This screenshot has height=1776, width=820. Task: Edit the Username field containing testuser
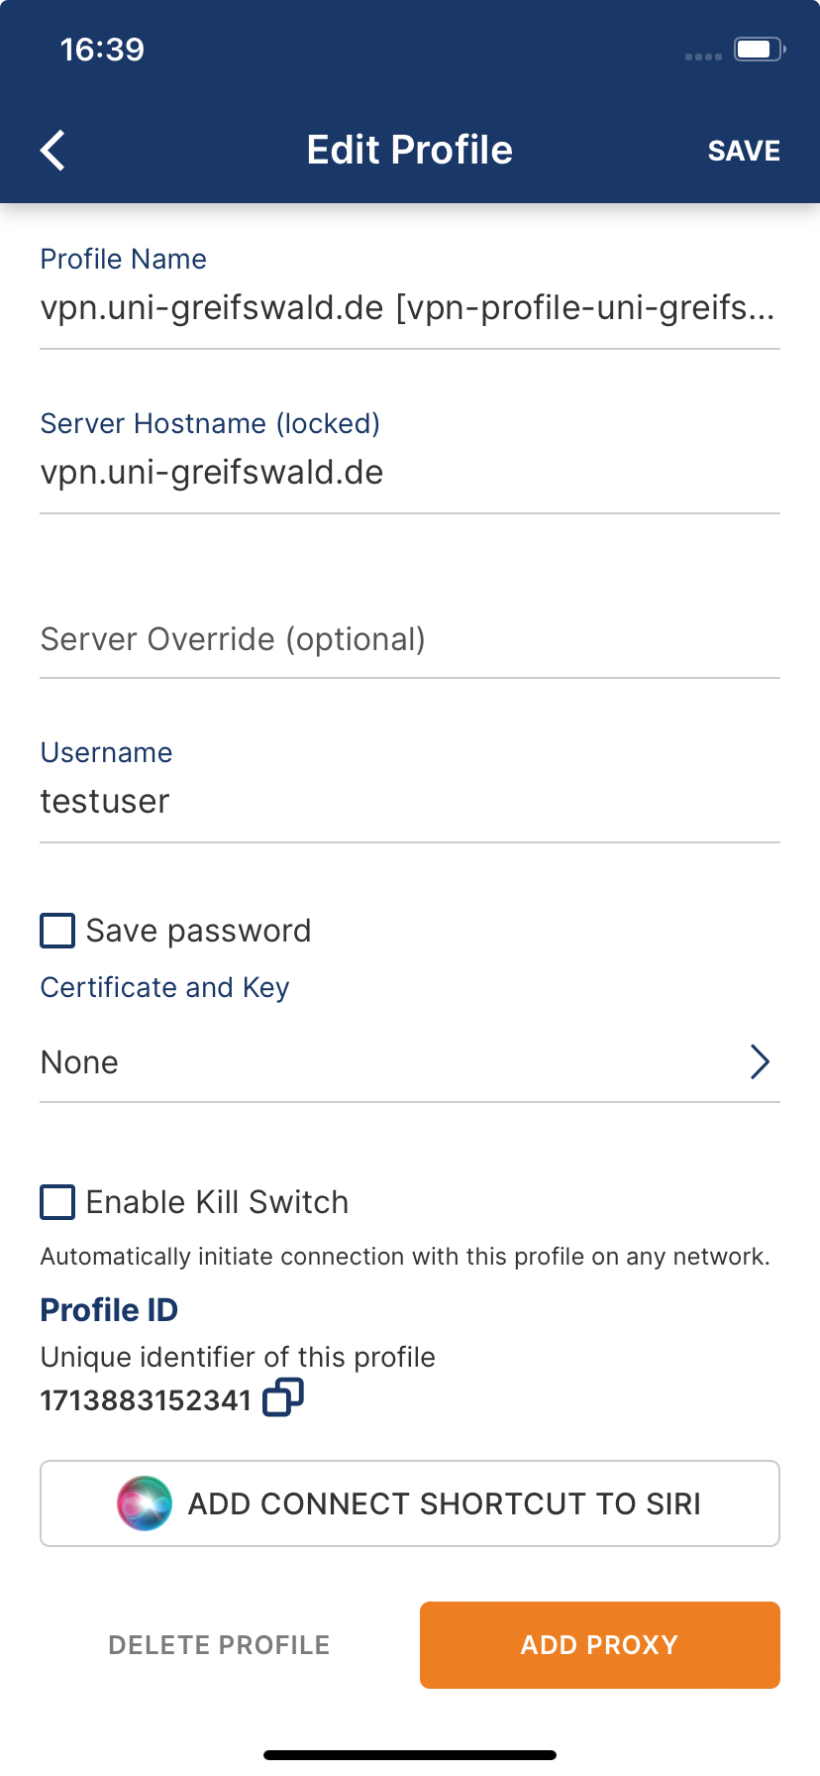(408, 802)
